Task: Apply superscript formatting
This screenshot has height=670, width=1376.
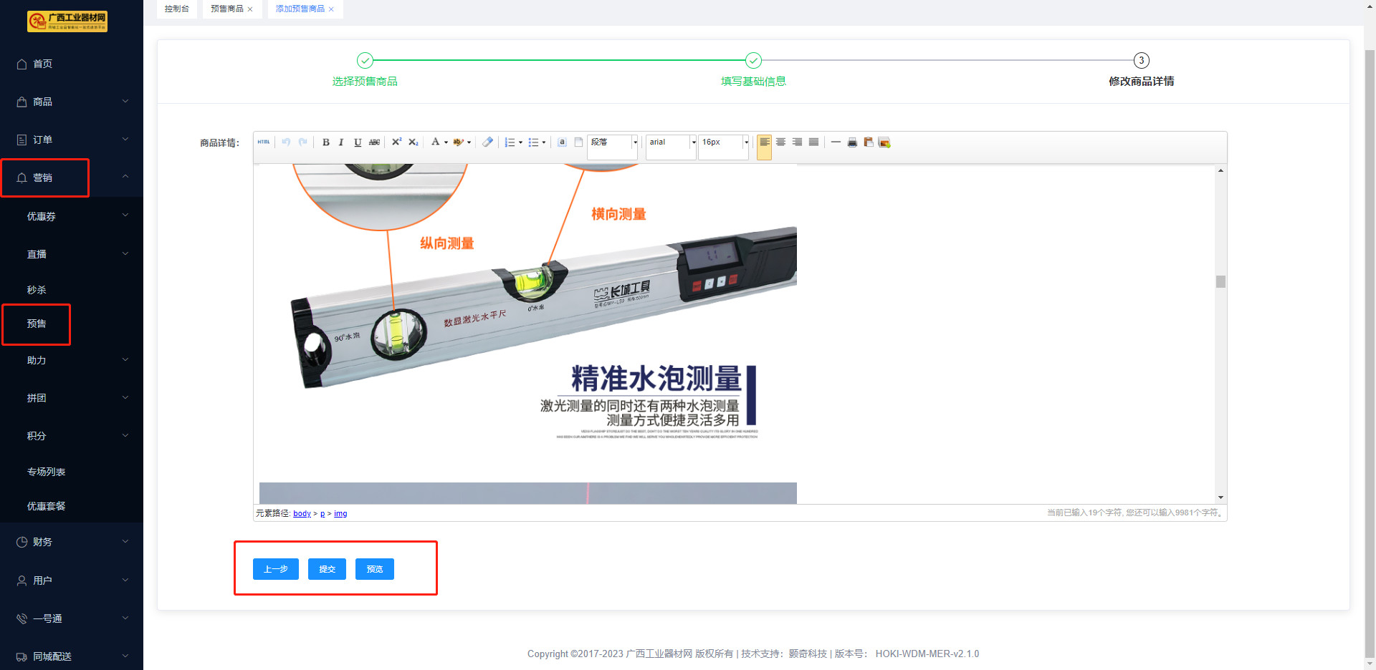Action: (396, 142)
